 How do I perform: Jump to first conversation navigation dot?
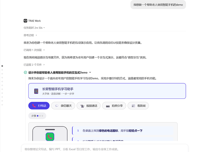click(2, 66)
